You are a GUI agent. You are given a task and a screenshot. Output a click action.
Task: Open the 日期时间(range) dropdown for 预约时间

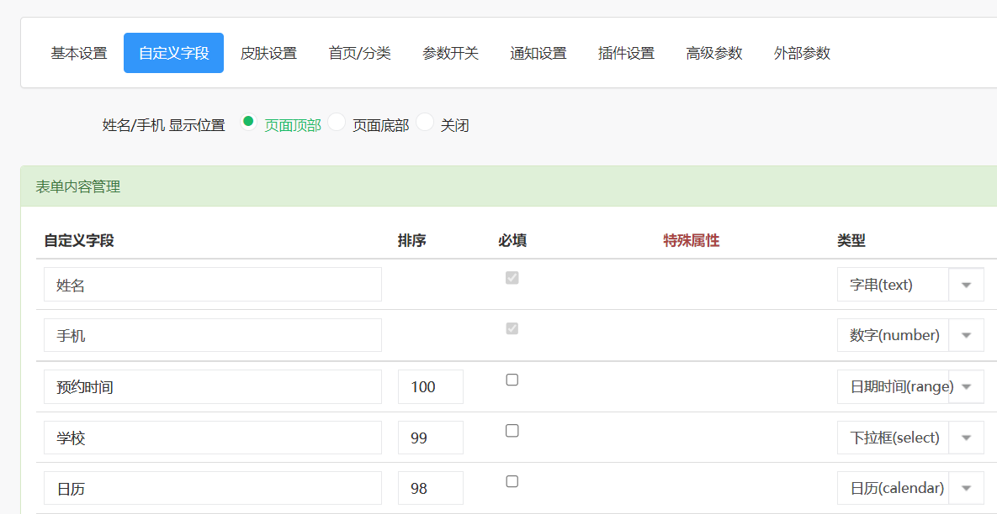pos(966,386)
